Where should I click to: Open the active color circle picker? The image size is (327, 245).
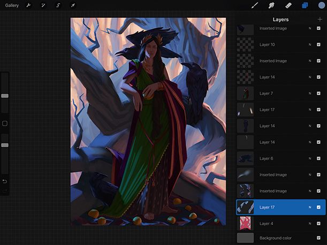tap(321, 5)
